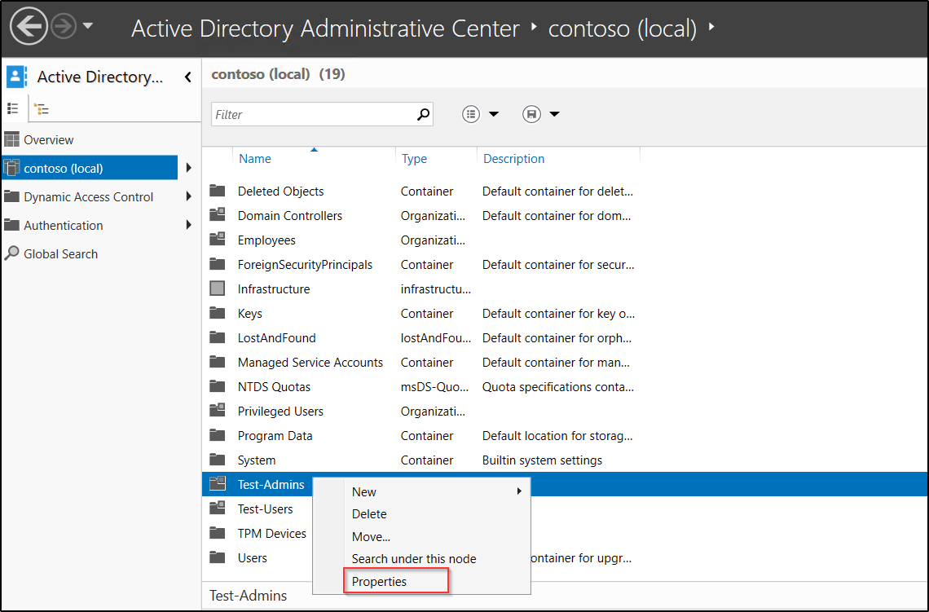This screenshot has width=929, height=612.
Task: Collapse the navigation pane with chevron
Action: click(x=187, y=77)
